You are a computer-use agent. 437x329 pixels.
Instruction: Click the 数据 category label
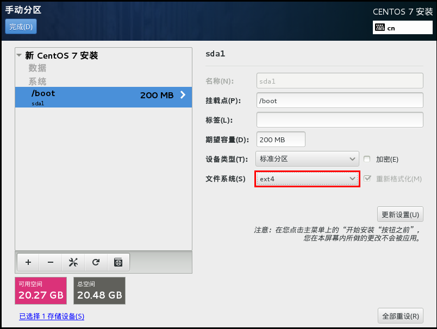click(x=38, y=68)
